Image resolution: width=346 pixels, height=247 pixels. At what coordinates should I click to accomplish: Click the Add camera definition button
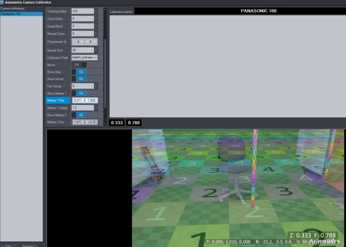[8, 246]
